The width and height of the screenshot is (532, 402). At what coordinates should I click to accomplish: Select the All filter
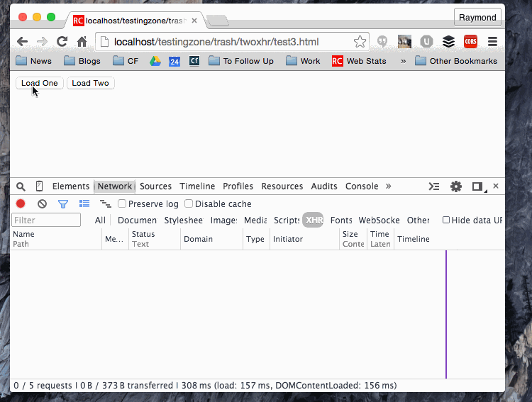[100, 220]
